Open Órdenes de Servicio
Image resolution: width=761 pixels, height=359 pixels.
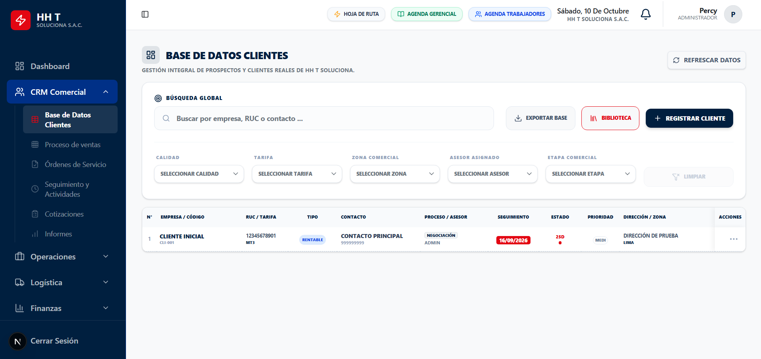click(70, 165)
